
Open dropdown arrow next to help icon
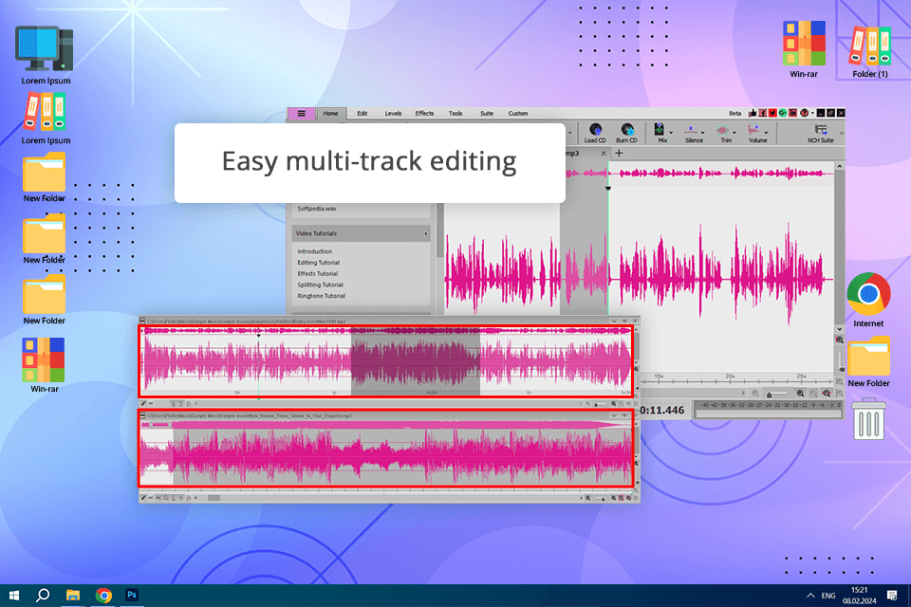[x=813, y=113]
